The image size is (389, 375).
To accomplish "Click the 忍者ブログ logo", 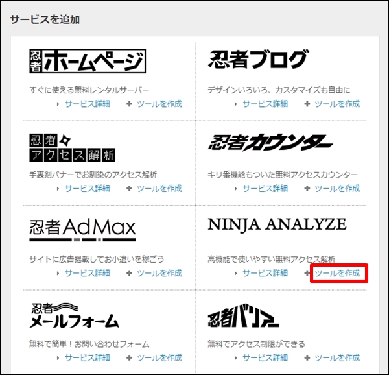I will click(258, 59).
